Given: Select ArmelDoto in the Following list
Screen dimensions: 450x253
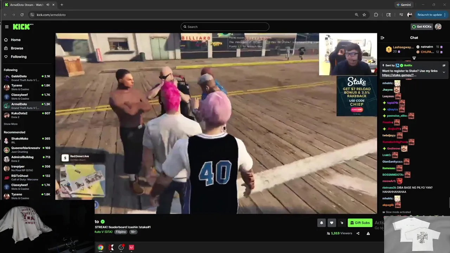Looking at the screenshot, I should click(x=27, y=106).
